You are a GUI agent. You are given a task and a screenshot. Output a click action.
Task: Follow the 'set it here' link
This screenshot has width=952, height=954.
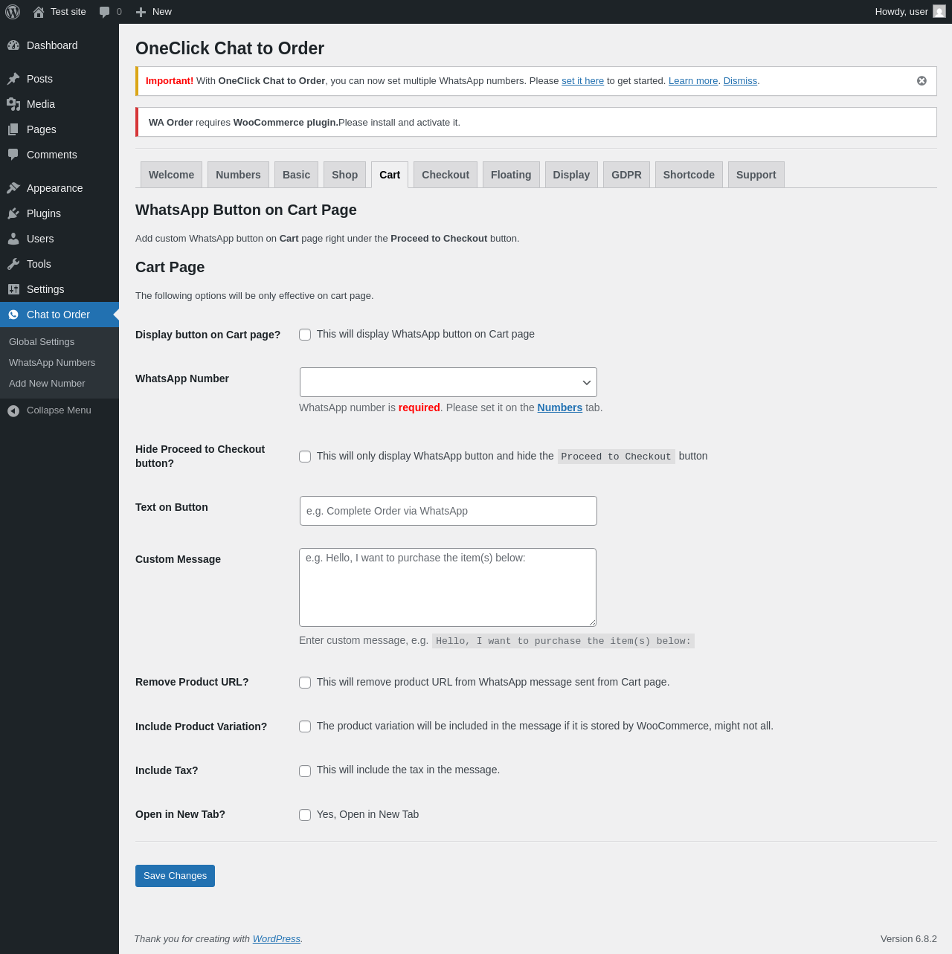coord(582,81)
